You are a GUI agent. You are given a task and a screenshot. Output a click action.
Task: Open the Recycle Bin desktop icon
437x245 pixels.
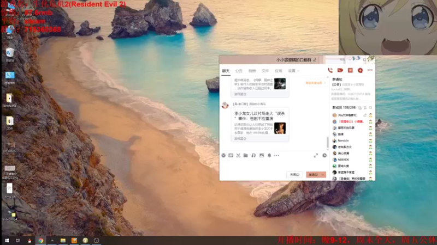pos(10,54)
